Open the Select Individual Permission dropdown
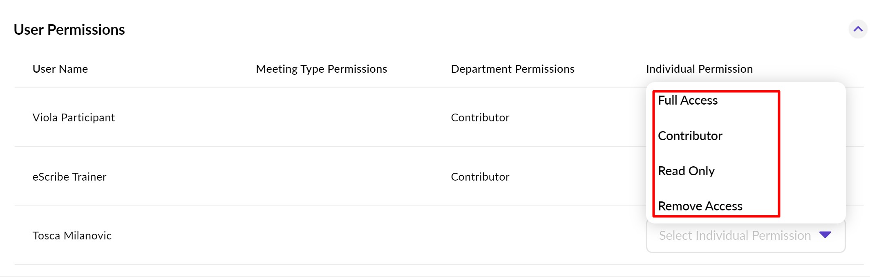The image size is (870, 277). coord(745,236)
